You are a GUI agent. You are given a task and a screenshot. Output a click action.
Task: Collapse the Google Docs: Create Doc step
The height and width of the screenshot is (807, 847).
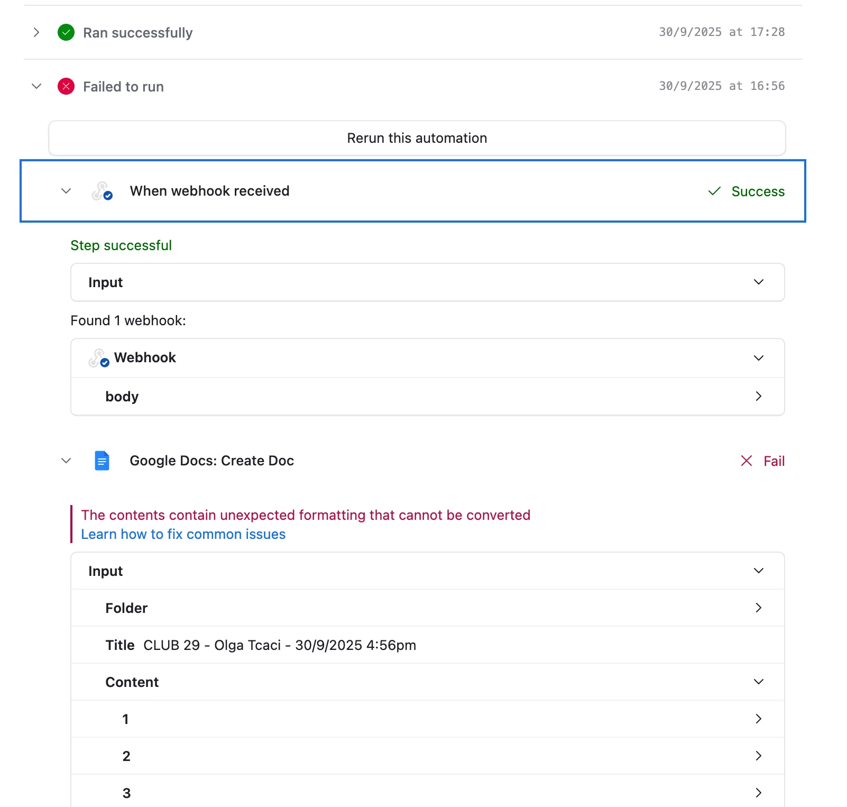[66, 461]
